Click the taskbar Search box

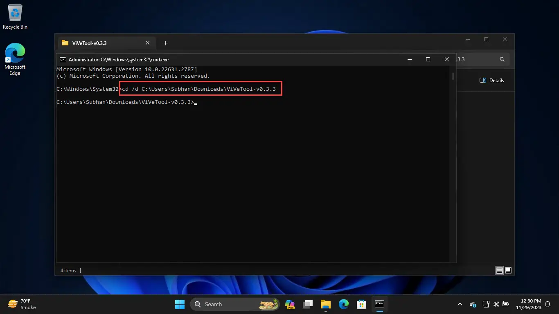(235, 304)
